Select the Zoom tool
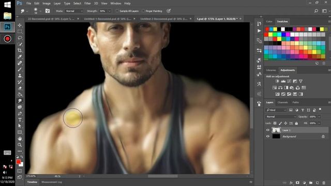 tap(20, 145)
